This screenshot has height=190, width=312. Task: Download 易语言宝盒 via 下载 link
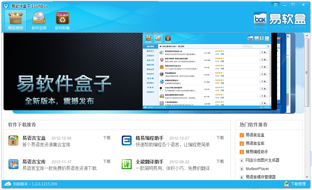click(x=107, y=138)
